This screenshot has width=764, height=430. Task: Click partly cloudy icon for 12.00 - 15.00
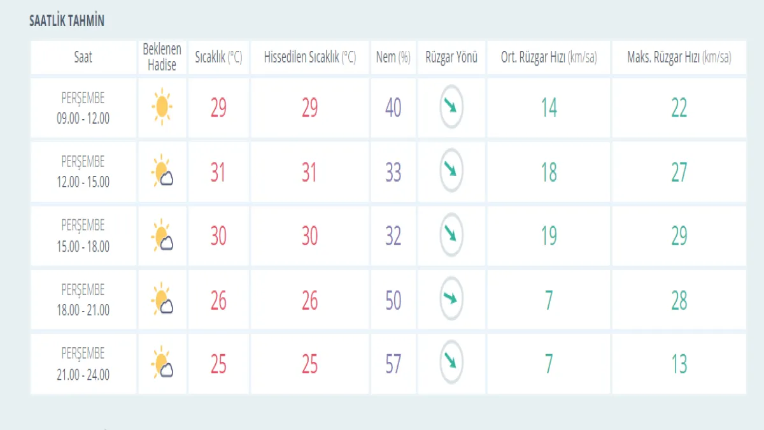click(162, 172)
